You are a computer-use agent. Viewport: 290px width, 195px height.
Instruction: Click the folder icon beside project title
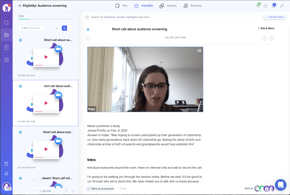click(x=20, y=6)
